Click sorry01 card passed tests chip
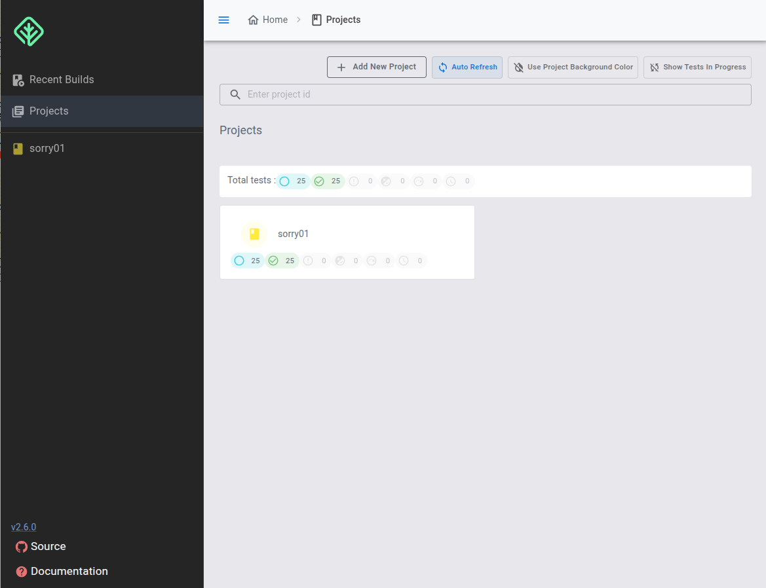The width and height of the screenshot is (766, 588). 282,261
